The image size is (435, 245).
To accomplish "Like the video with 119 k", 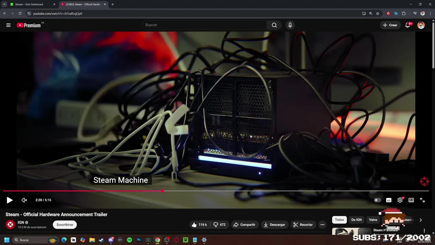I will (x=199, y=225).
